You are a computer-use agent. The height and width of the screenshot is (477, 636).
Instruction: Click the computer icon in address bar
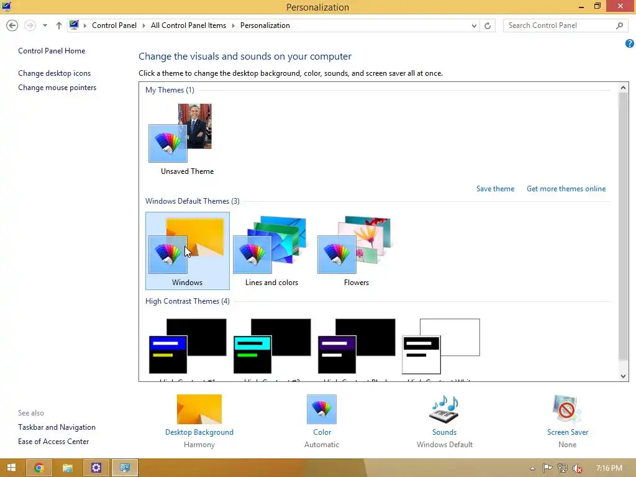(x=74, y=25)
